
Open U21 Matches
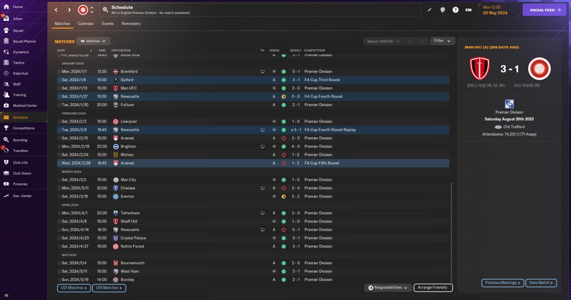point(74,288)
